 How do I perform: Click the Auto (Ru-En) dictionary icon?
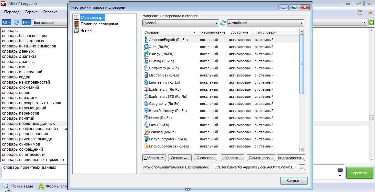point(146,47)
